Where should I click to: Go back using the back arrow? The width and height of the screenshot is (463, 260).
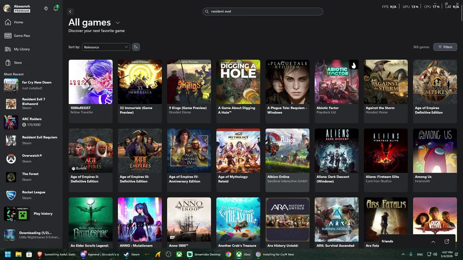click(70, 12)
